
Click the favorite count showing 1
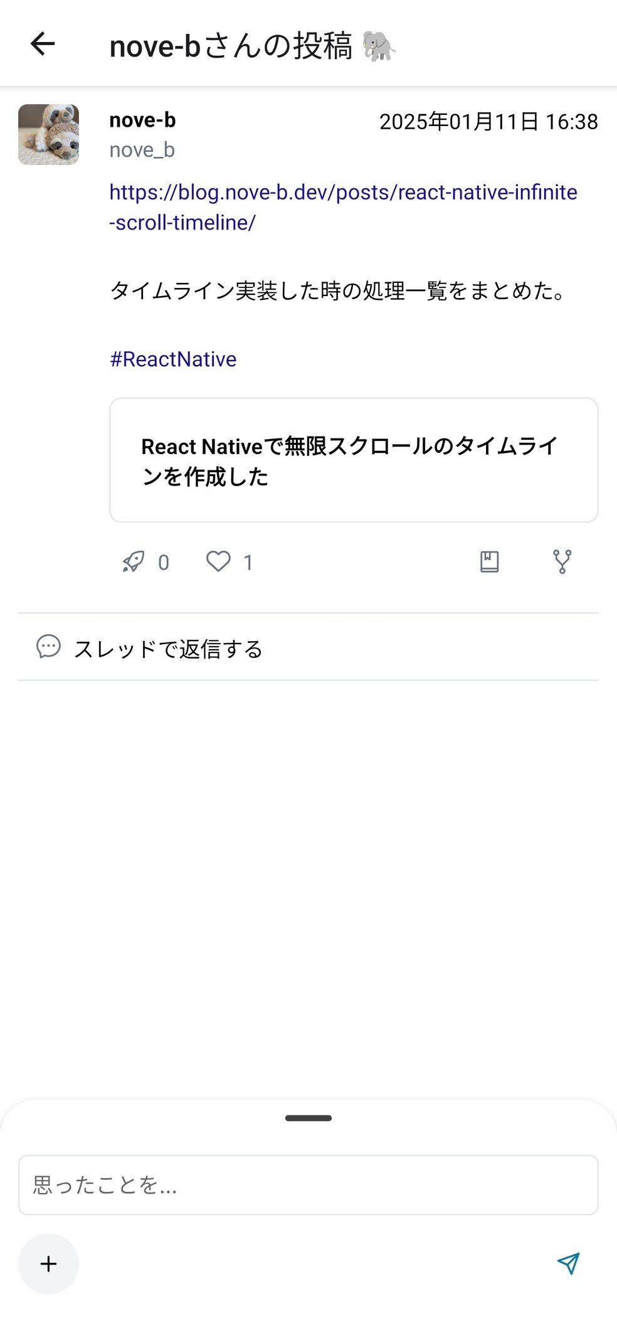247,563
